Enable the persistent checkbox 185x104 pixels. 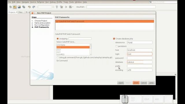coord(116,46)
